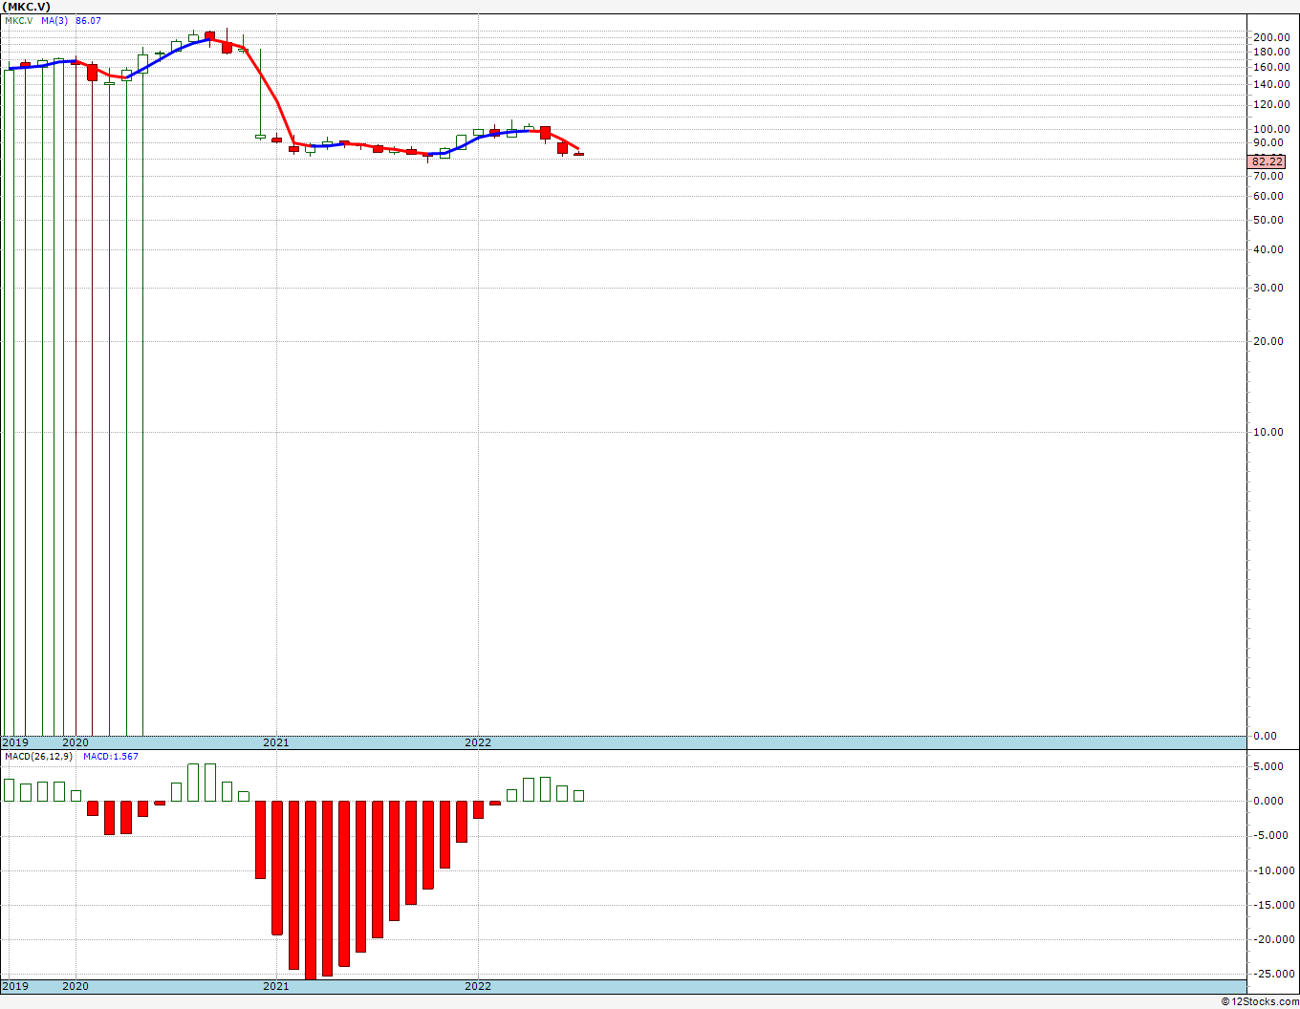Image resolution: width=1300 pixels, height=1009 pixels.
Task: Click the 140.00 price axis label
Action: pyautogui.click(x=1271, y=84)
